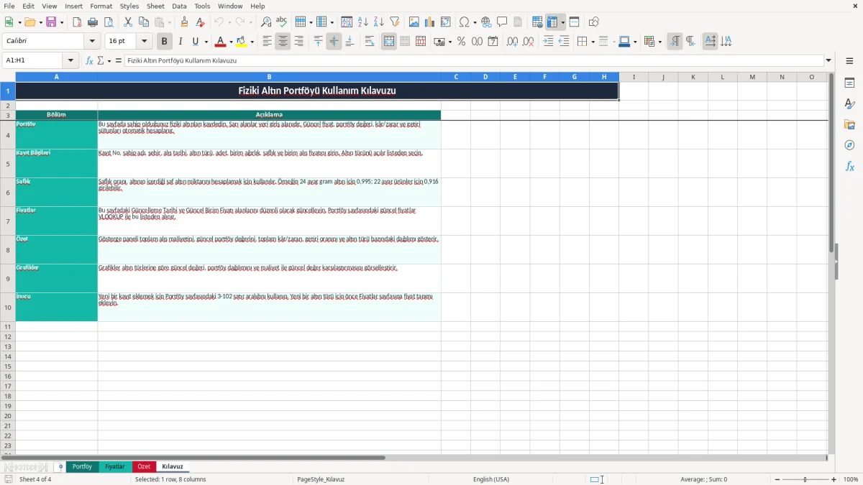Open the Background Color dropdown arrow
This screenshot has height=485, width=863.
[x=252, y=42]
